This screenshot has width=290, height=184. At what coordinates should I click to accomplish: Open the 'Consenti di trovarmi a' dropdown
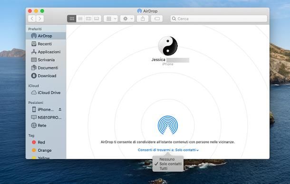point(168,150)
